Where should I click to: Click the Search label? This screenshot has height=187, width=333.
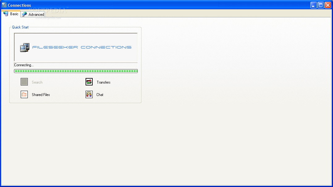pyautogui.click(x=37, y=82)
